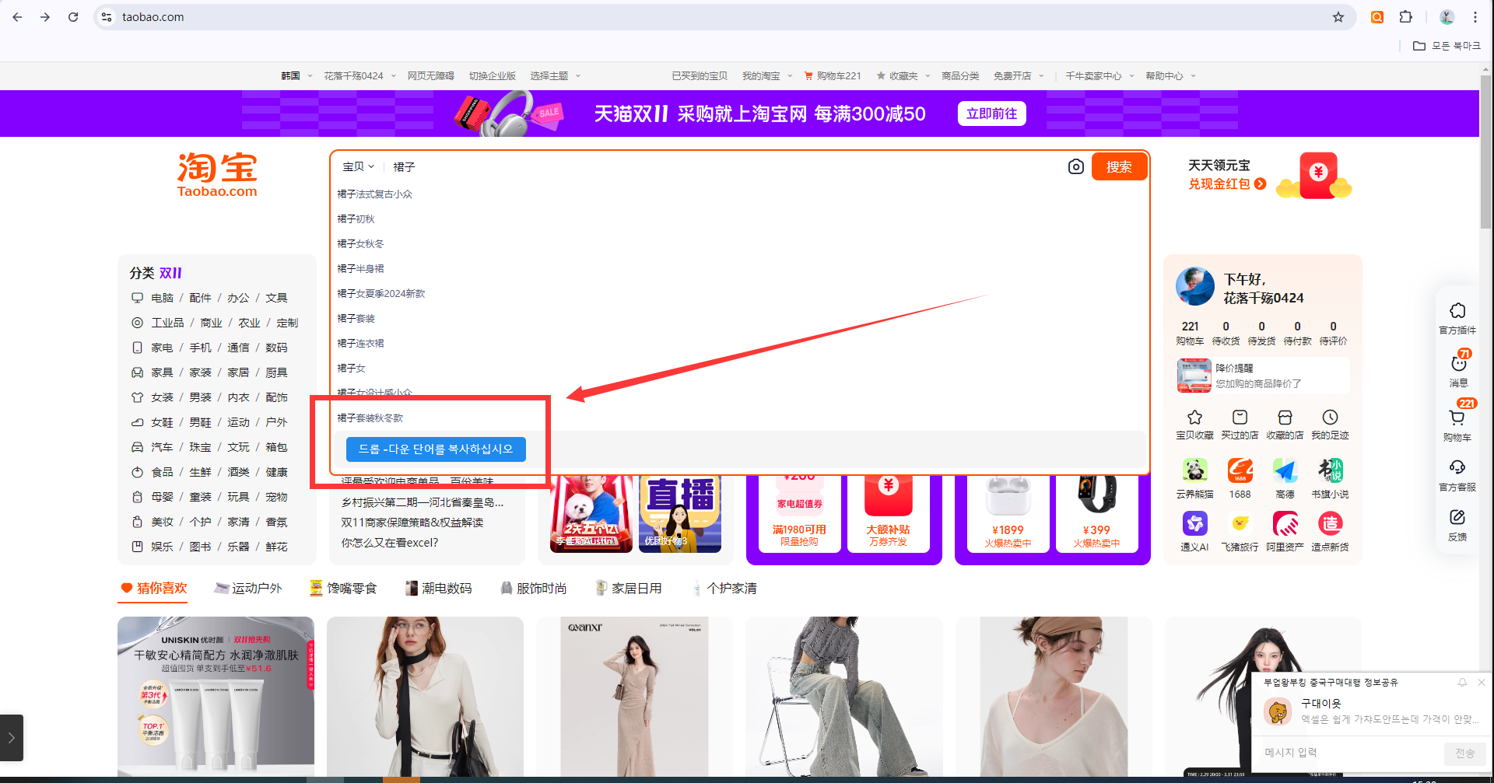The image size is (1494, 783).
Task: Click the user profile avatar
Action: [1194, 286]
